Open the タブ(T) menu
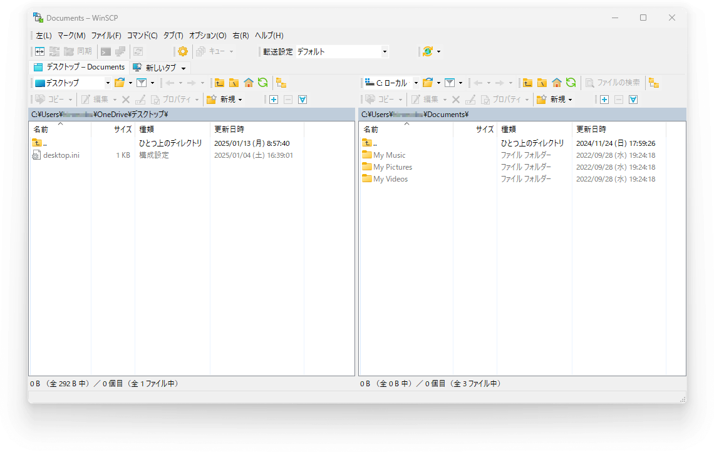This screenshot has height=452, width=714. pyautogui.click(x=173, y=36)
